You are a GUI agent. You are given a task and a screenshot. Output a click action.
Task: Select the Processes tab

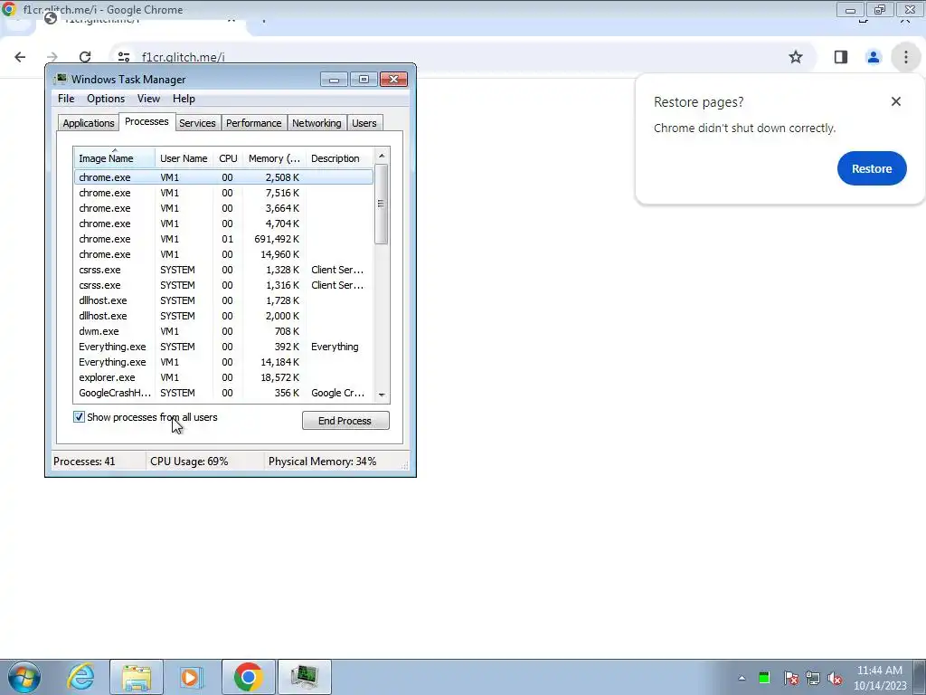coord(146,122)
